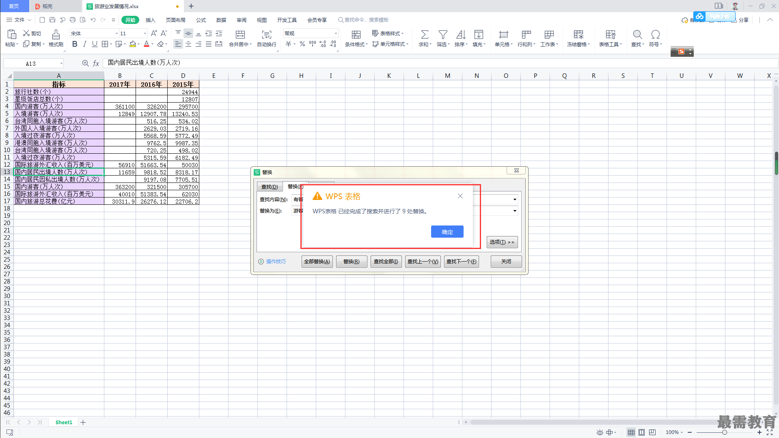Toggle Bold formatting
Viewport: 779px width, 438px height.
75,44
